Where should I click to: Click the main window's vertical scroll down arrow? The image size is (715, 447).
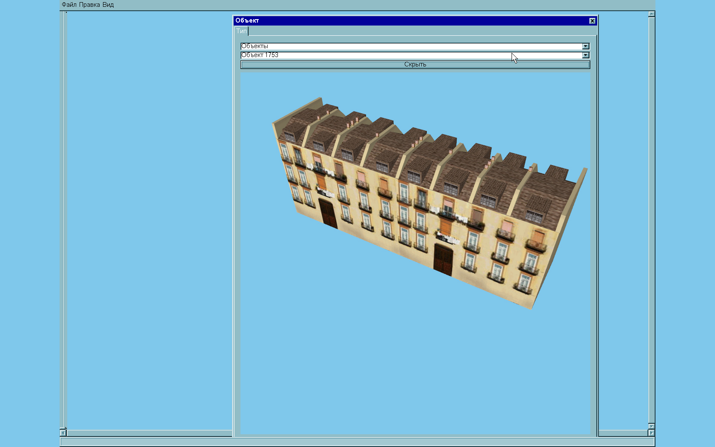point(651,426)
